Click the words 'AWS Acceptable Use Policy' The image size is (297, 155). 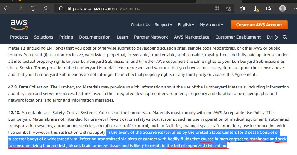(239, 113)
